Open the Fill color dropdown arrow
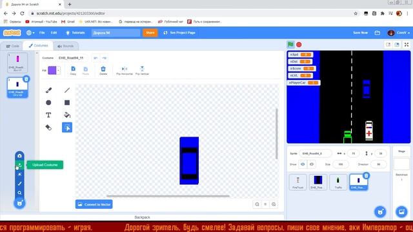Screen dimensions: 413x232 click(x=58, y=70)
